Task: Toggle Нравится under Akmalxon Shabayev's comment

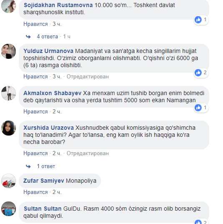Action: pyautogui.click(x=35, y=111)
